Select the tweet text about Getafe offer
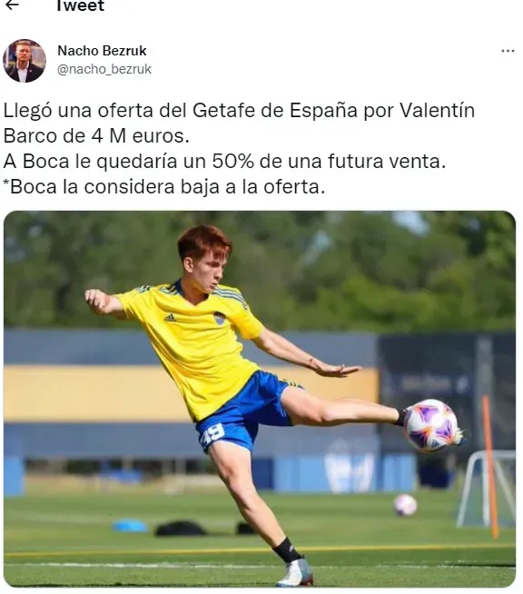This screenshot has height=594, width=523. click(x=239, y=149)
